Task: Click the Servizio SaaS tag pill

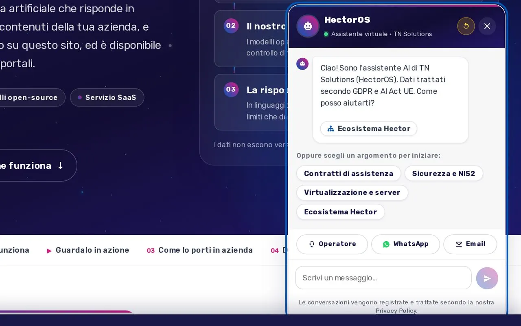Action: [107, 97]
